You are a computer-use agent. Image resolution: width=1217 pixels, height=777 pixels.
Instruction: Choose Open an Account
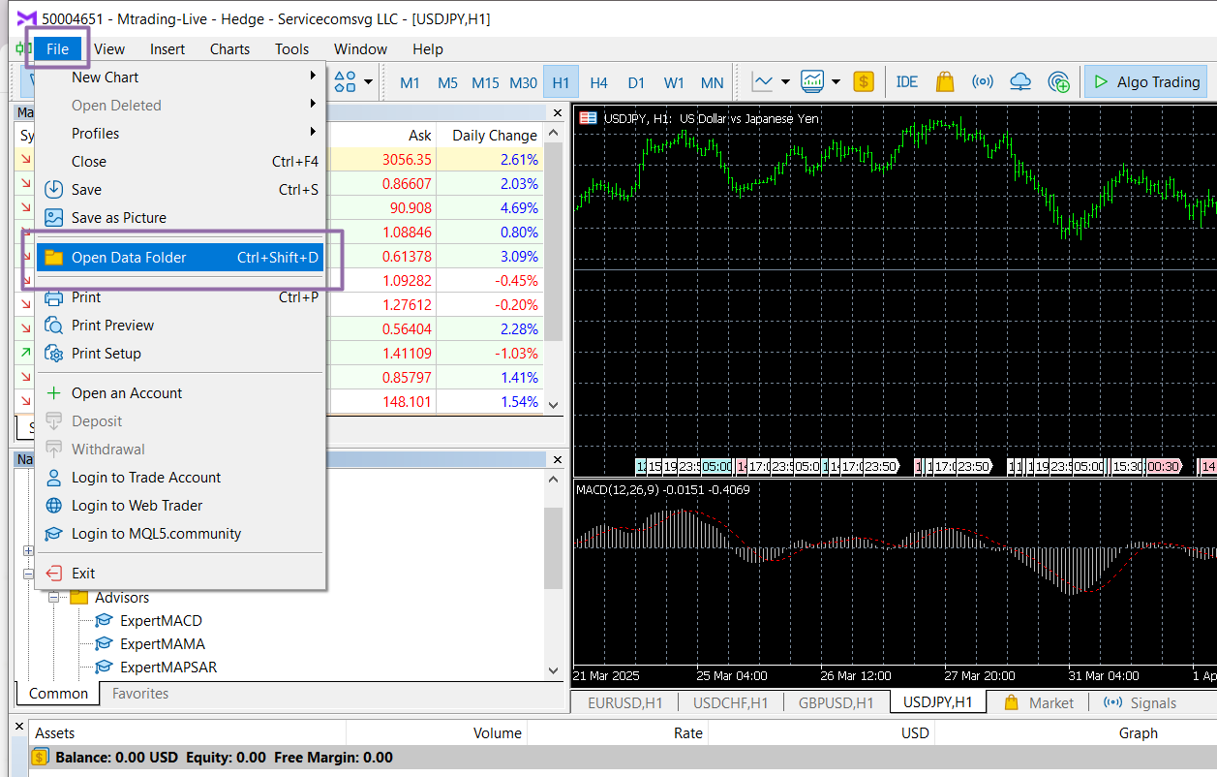(x=180, y=393)
